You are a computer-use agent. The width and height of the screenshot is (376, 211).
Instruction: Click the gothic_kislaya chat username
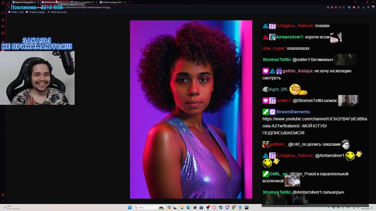298,71
